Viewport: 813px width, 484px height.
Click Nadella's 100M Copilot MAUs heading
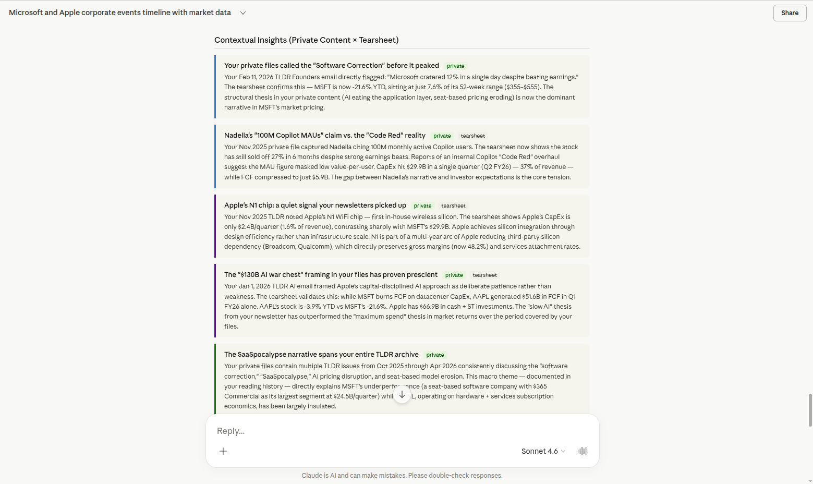(x=324, y=135)
